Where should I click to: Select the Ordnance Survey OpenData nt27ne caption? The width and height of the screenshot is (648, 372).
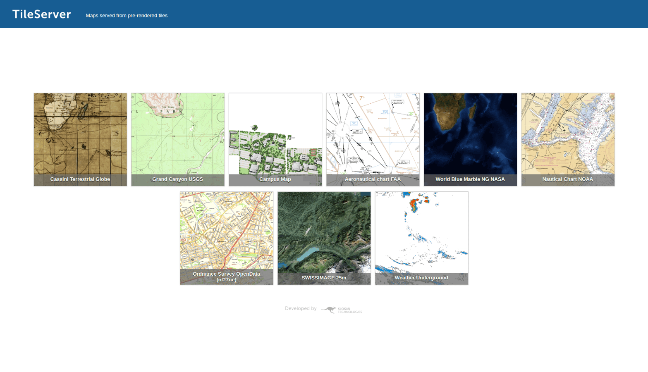point(226,276)
